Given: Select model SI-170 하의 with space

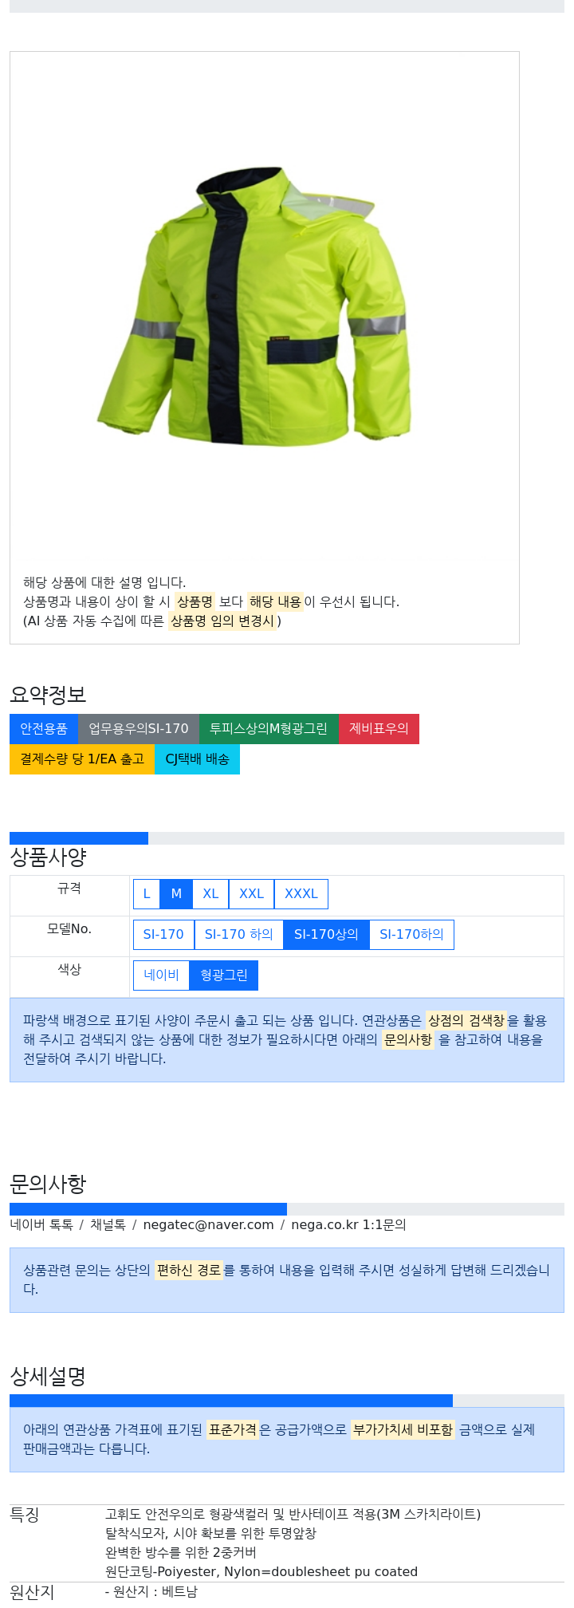Looking at the screenshot, I should point(239,935).
